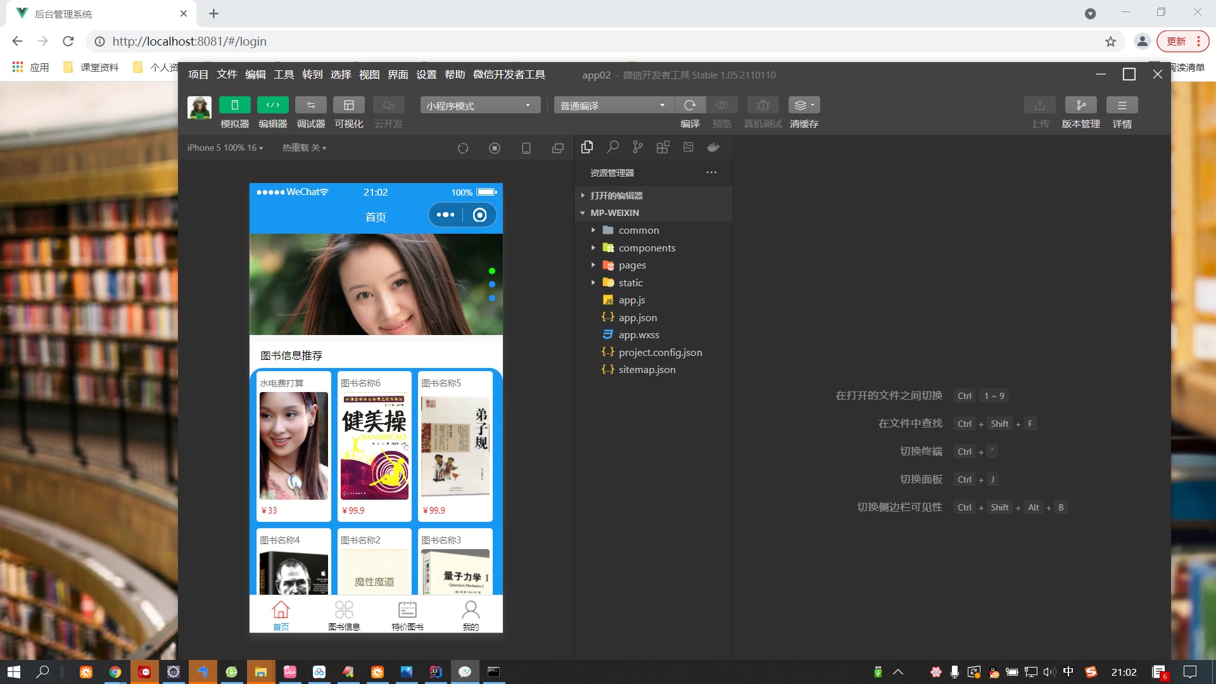Enable hot reload via 热重载 toggle
The image size is (1216, 684).
click(303, 148)
